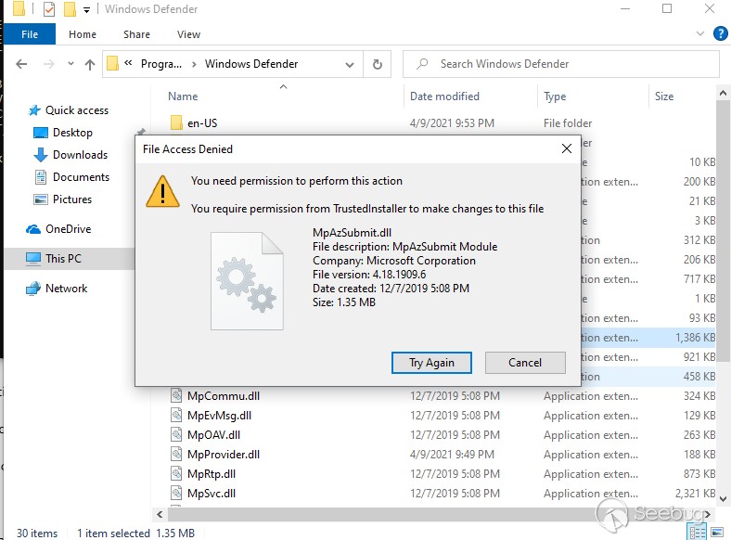Click the en-US folder icon
The height and width of the screenshot is (540, 731).
177,123
